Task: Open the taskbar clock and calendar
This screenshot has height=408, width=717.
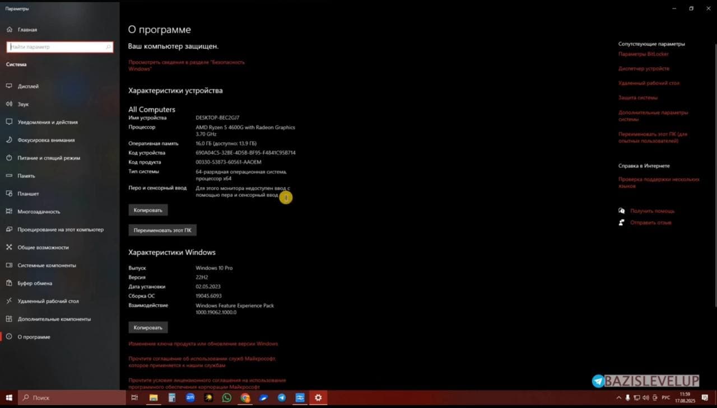Action: pyautogui.click(x=685, y=397)
